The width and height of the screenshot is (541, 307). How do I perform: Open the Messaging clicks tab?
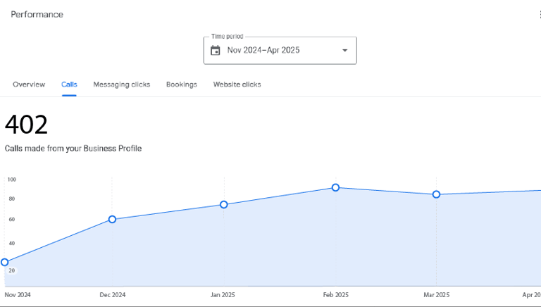[x=121, y=84]
